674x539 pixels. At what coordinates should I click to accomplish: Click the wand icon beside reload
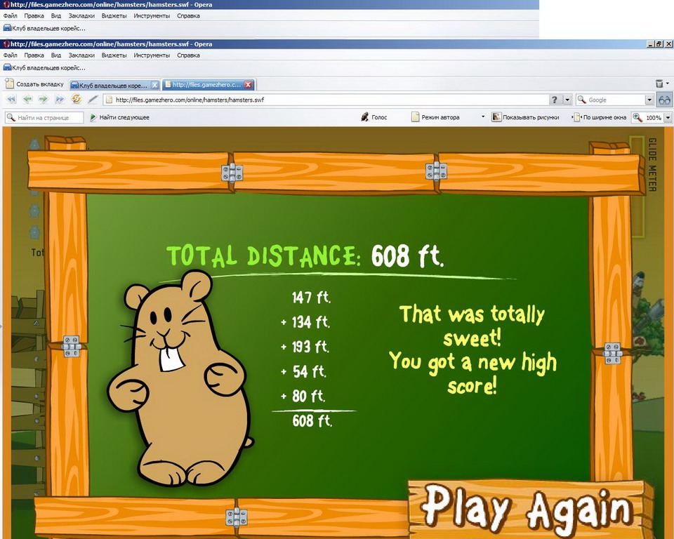(93, 100)
